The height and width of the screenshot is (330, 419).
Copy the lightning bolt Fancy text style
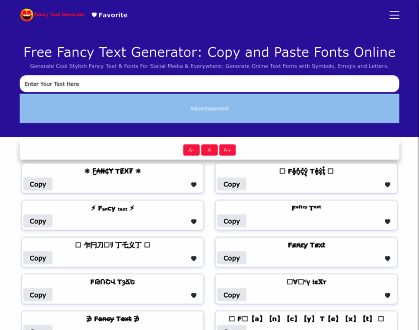[37, 221]
